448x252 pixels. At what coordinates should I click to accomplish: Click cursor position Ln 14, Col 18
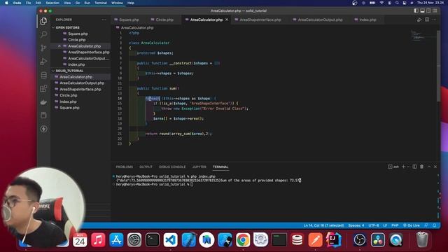[323, 225]
